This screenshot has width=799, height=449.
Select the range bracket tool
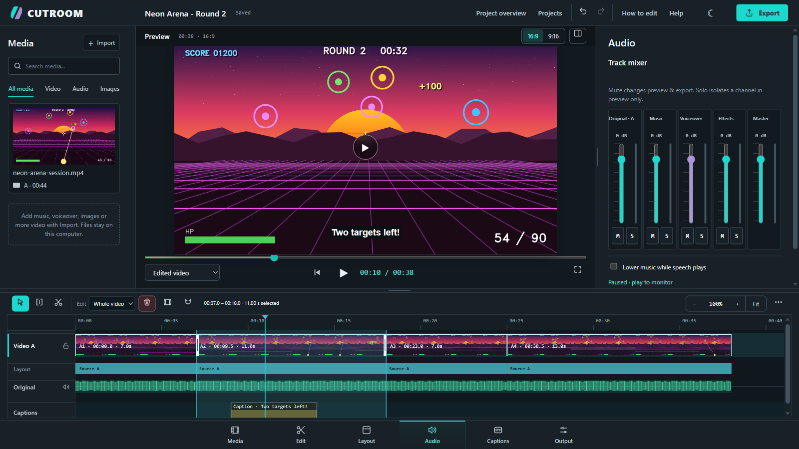pyautogui.click(x=39, y=303)
